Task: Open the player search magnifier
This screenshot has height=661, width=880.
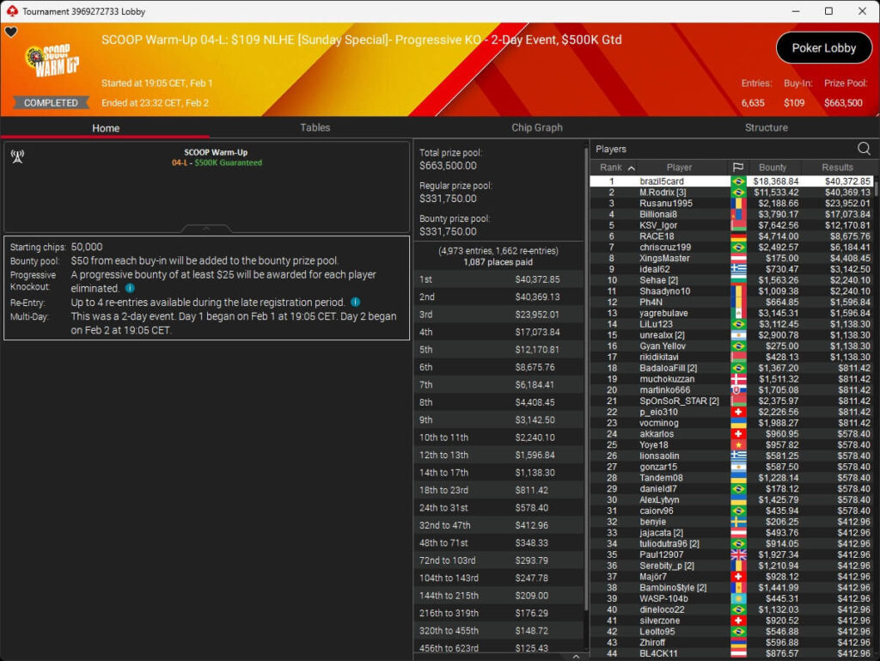Action: coord(864,149)
